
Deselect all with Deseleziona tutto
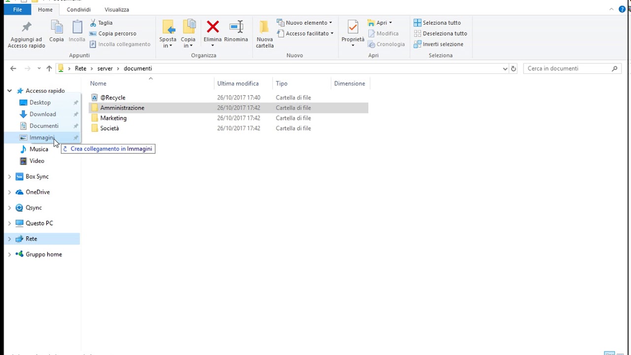point(440,34)
